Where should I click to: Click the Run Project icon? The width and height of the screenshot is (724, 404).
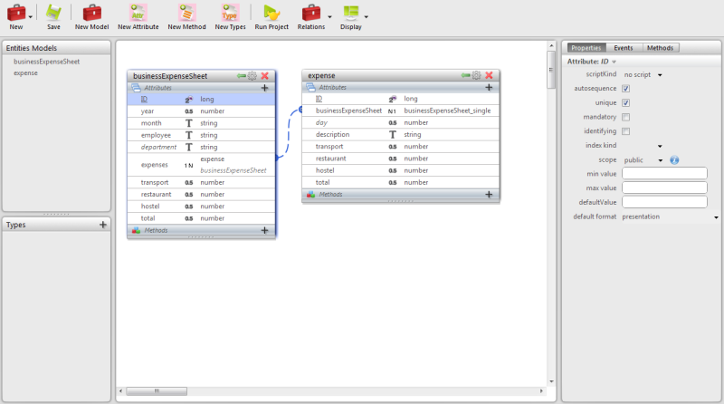tap(271, 13)
